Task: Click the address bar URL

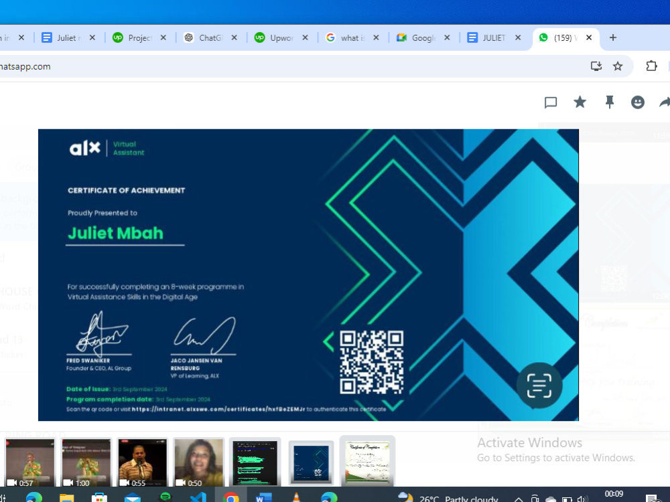Action: click(x=25, y=66)
